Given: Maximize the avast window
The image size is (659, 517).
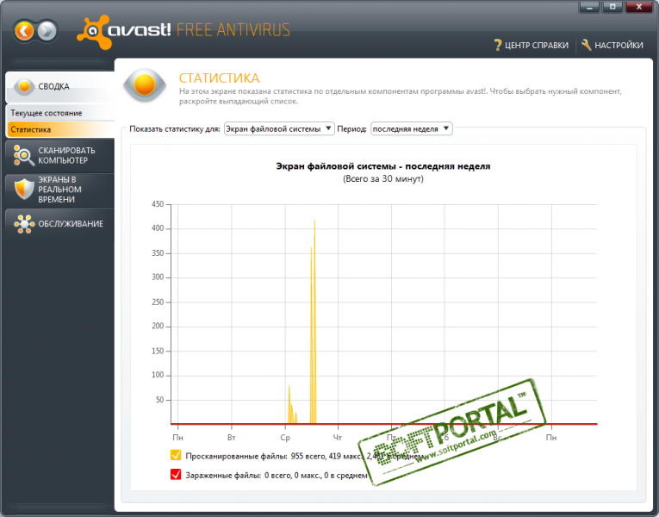Looking at the screenshot, I should point(612,7).
